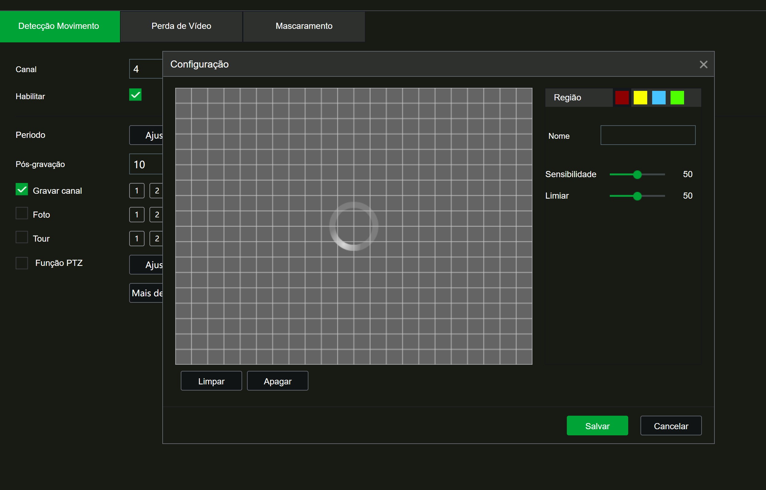Screen dimensions: 766x490
Task: Select the green region swatch
Action: [677, 97]
